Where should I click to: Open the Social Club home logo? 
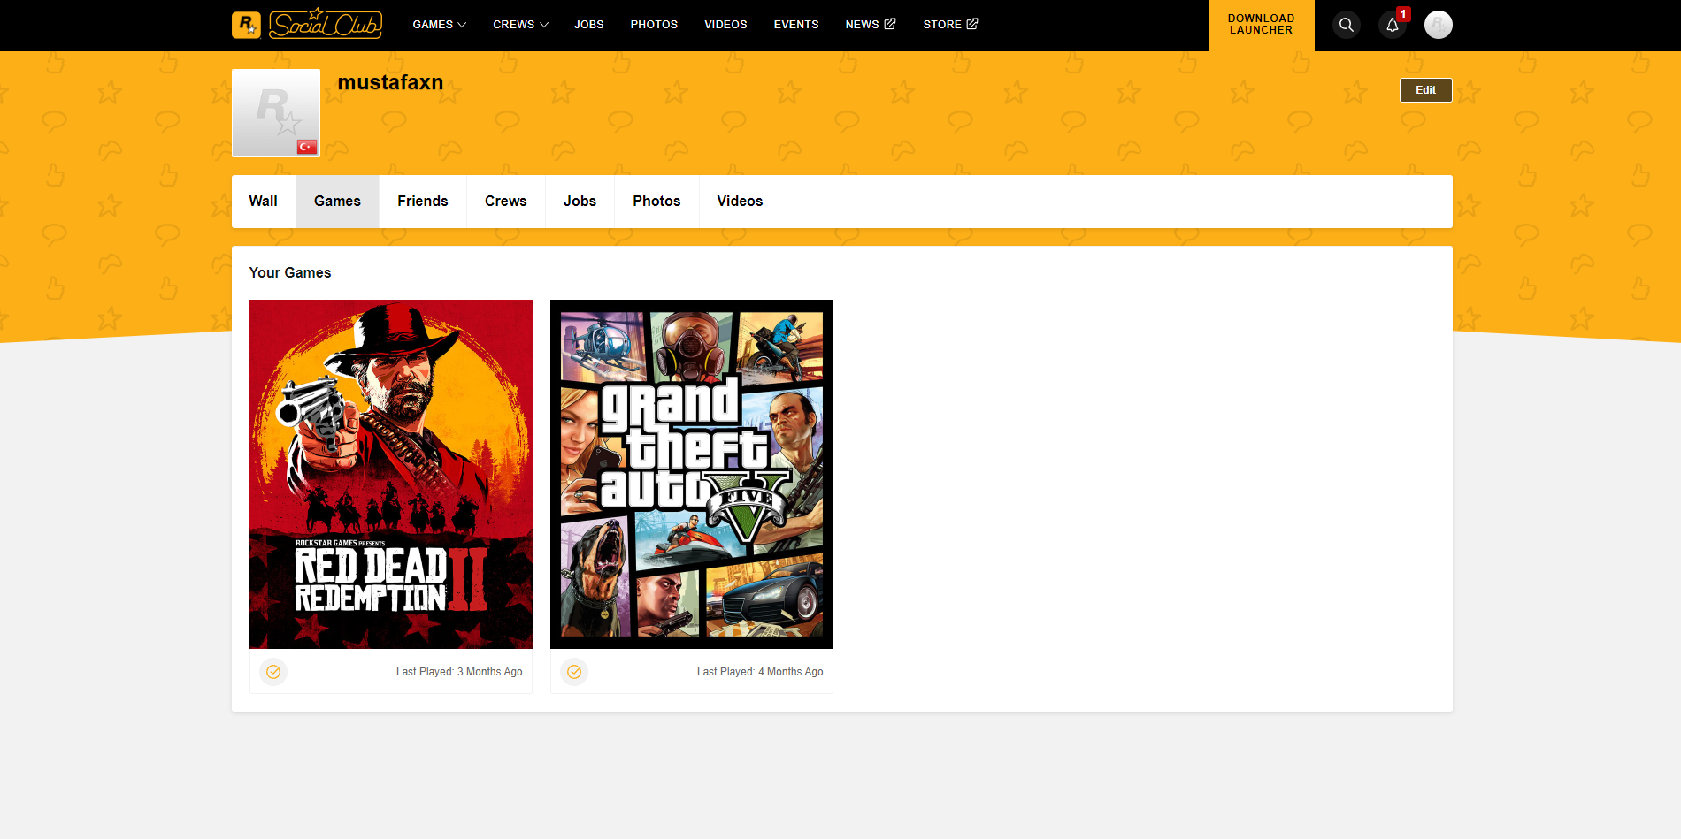point(326,24)
